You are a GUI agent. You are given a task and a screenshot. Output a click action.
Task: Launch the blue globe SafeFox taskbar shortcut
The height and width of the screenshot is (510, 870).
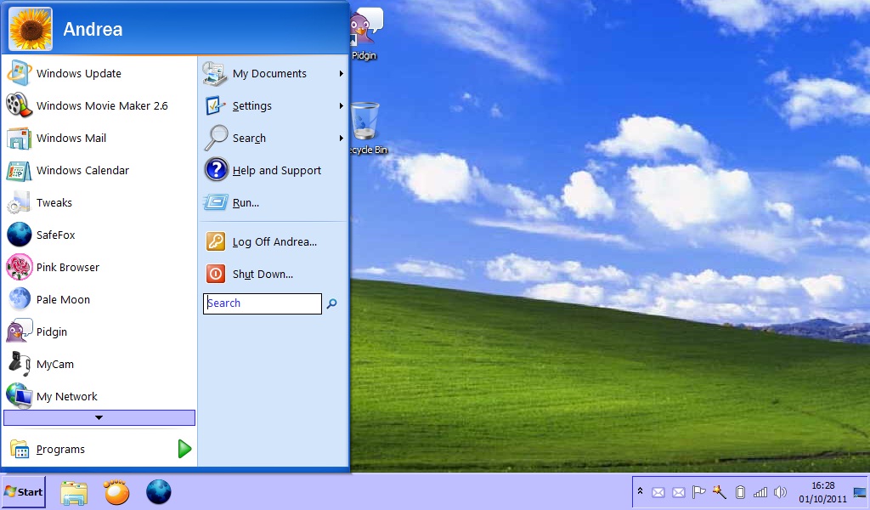click(159, 491)
